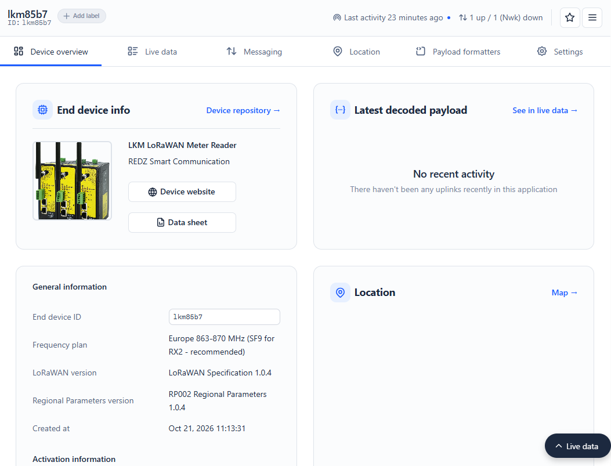
Task: Click the Last activity broadcast icon
Action: 337,17
